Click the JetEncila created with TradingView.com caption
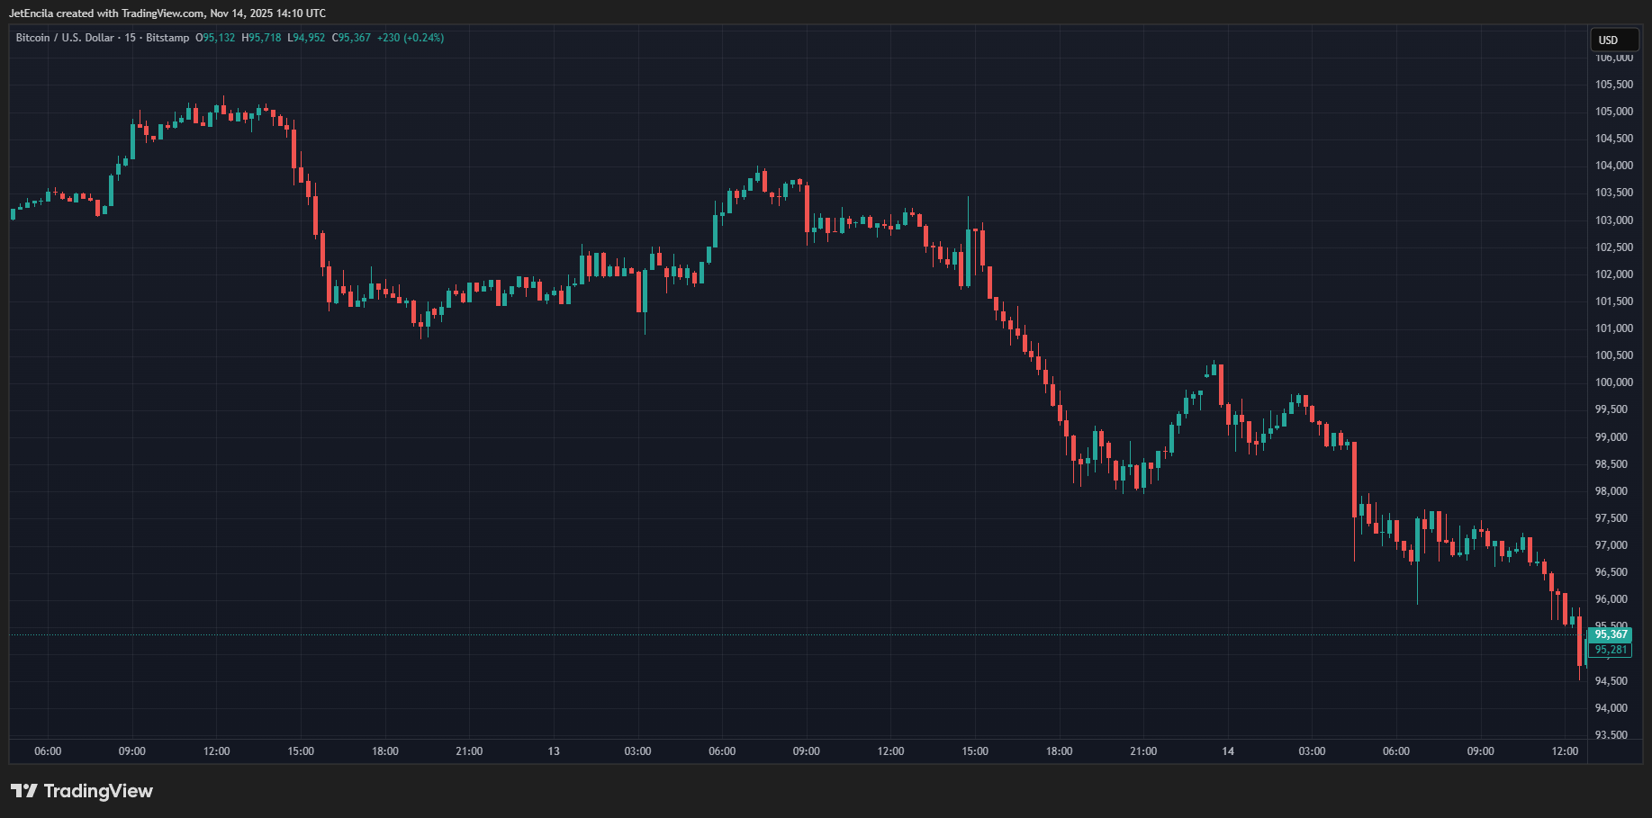The width and height of the screenshot is (1652, 818). (x=167, y=13)
